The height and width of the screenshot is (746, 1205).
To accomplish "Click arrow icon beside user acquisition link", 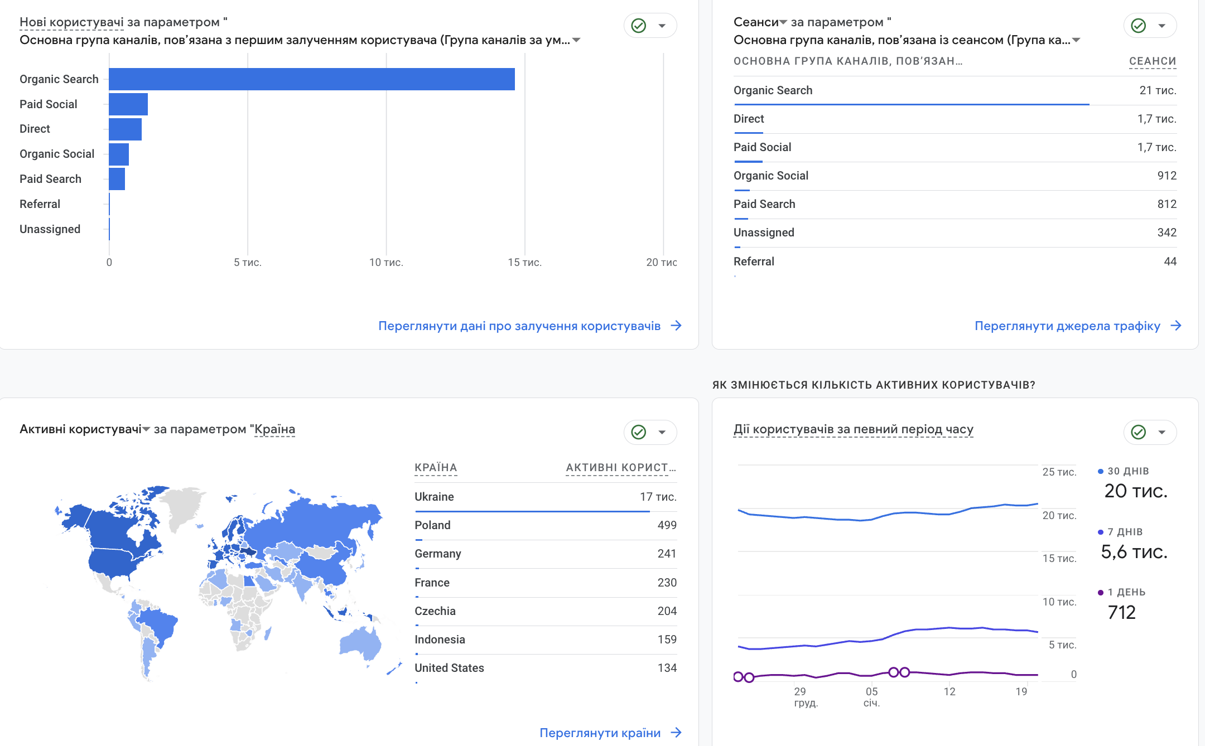I will [676, 326].
